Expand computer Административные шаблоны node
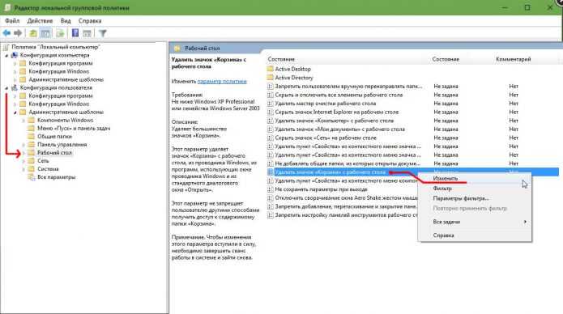The width and height of the screenshot is (563, 314). 15,79
